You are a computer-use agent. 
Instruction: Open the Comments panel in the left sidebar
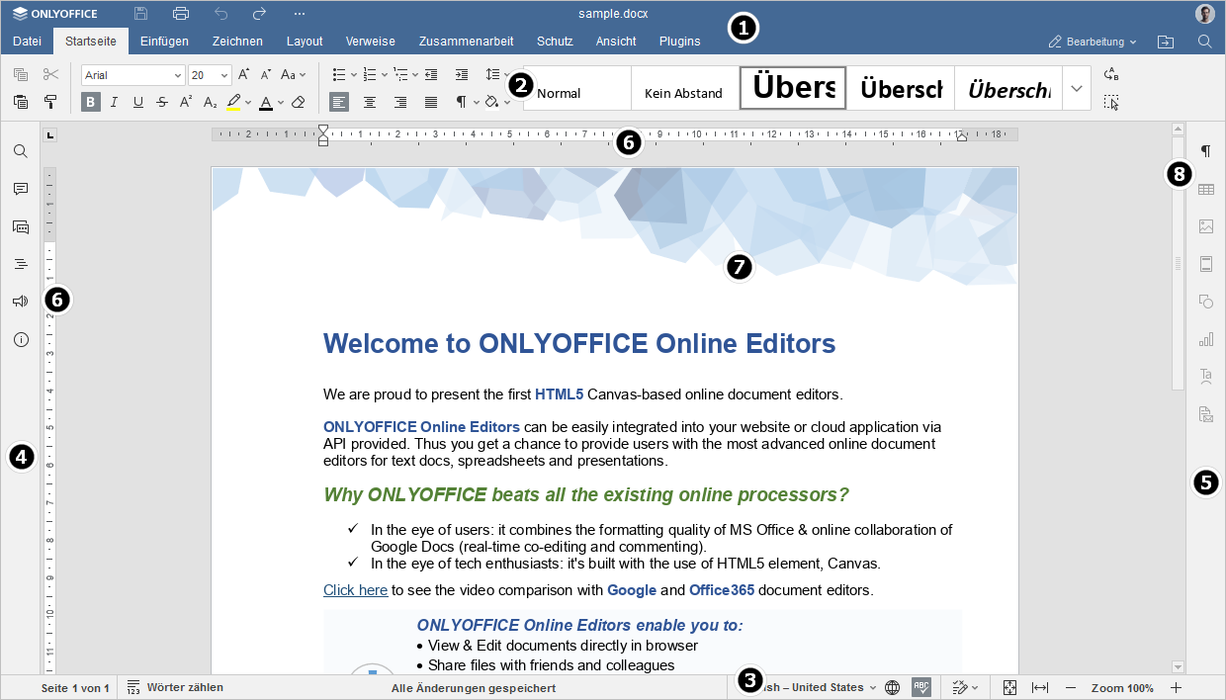tap(20, 189)
